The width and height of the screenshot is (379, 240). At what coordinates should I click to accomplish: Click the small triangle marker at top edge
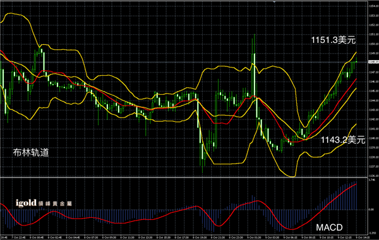click(x=274, y=2)
